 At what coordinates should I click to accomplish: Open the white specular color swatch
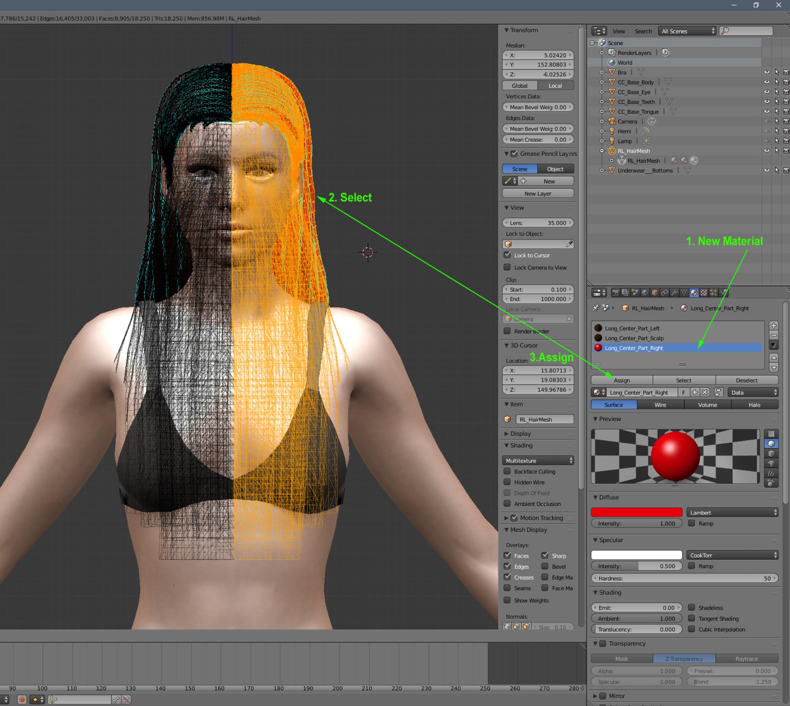pyautogui.click(x=637, y=555)
